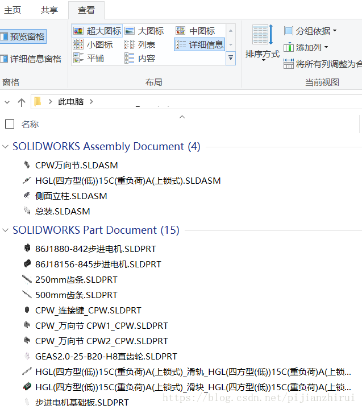Choose 大图标 layout
Screen dimensions: 362x409
coord(144,31)
